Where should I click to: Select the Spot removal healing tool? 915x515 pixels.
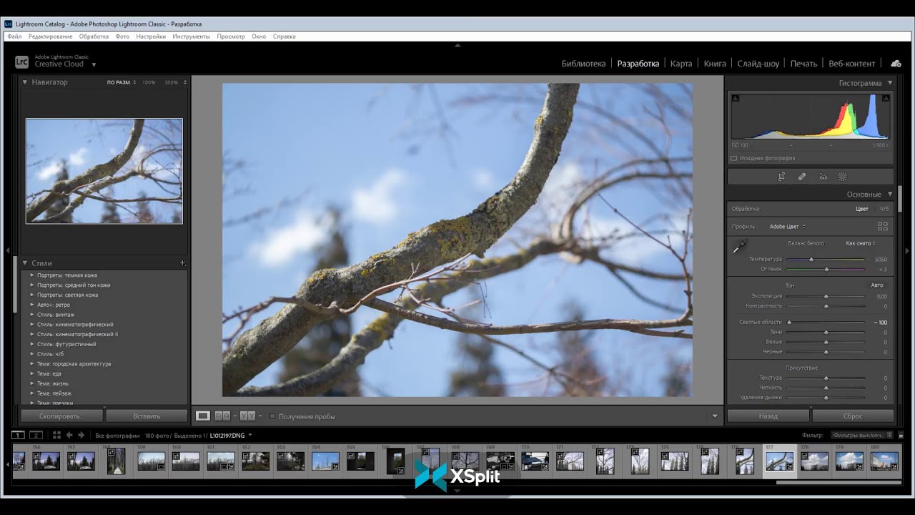pyautogui.click(x=802, y=177)
